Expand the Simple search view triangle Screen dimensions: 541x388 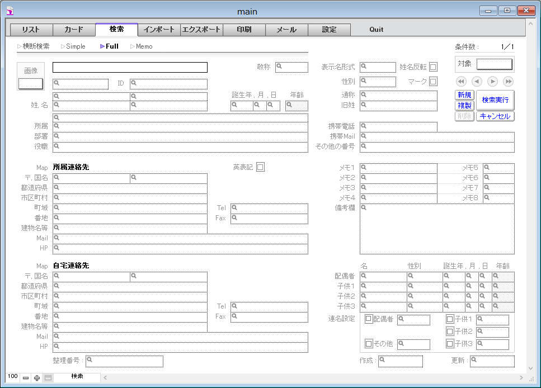point(63,46)
